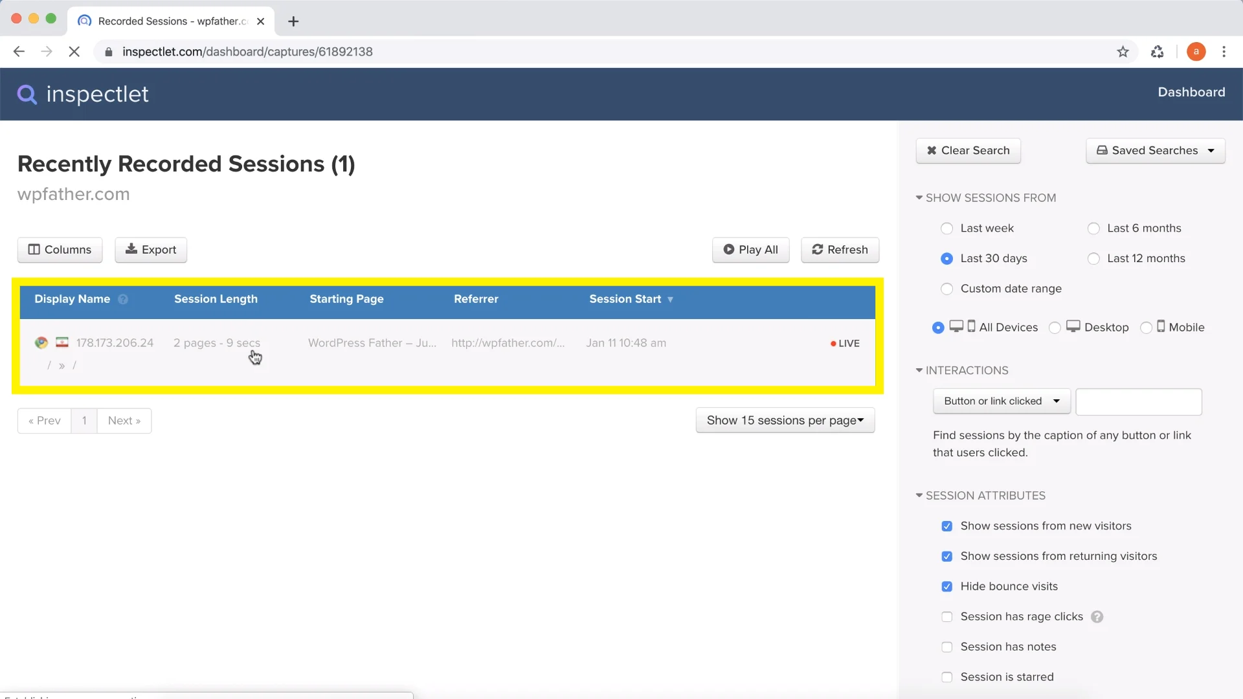Stop loading the page

pyautogui.click(x=74, y=52)
